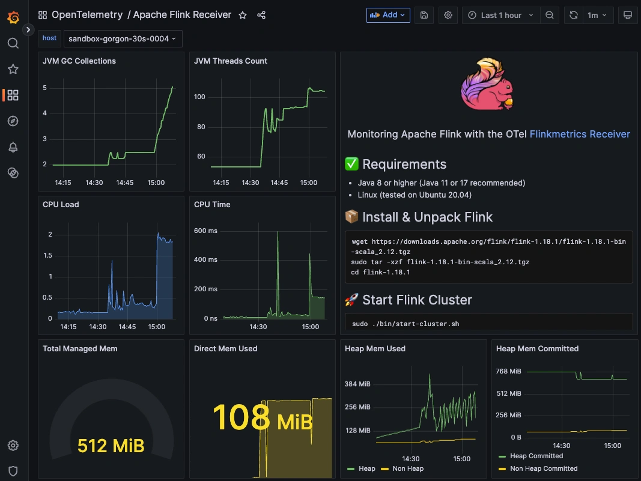
Task: Click the JVM GC Collections panel title
Action: [x=79, y=61]
